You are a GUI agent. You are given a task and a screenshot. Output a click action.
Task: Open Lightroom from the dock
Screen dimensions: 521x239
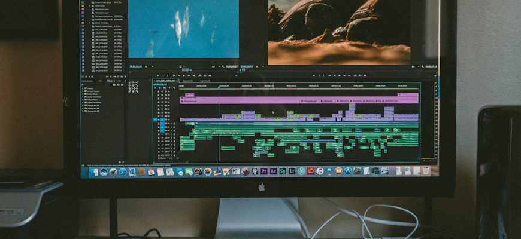[292, 171]
